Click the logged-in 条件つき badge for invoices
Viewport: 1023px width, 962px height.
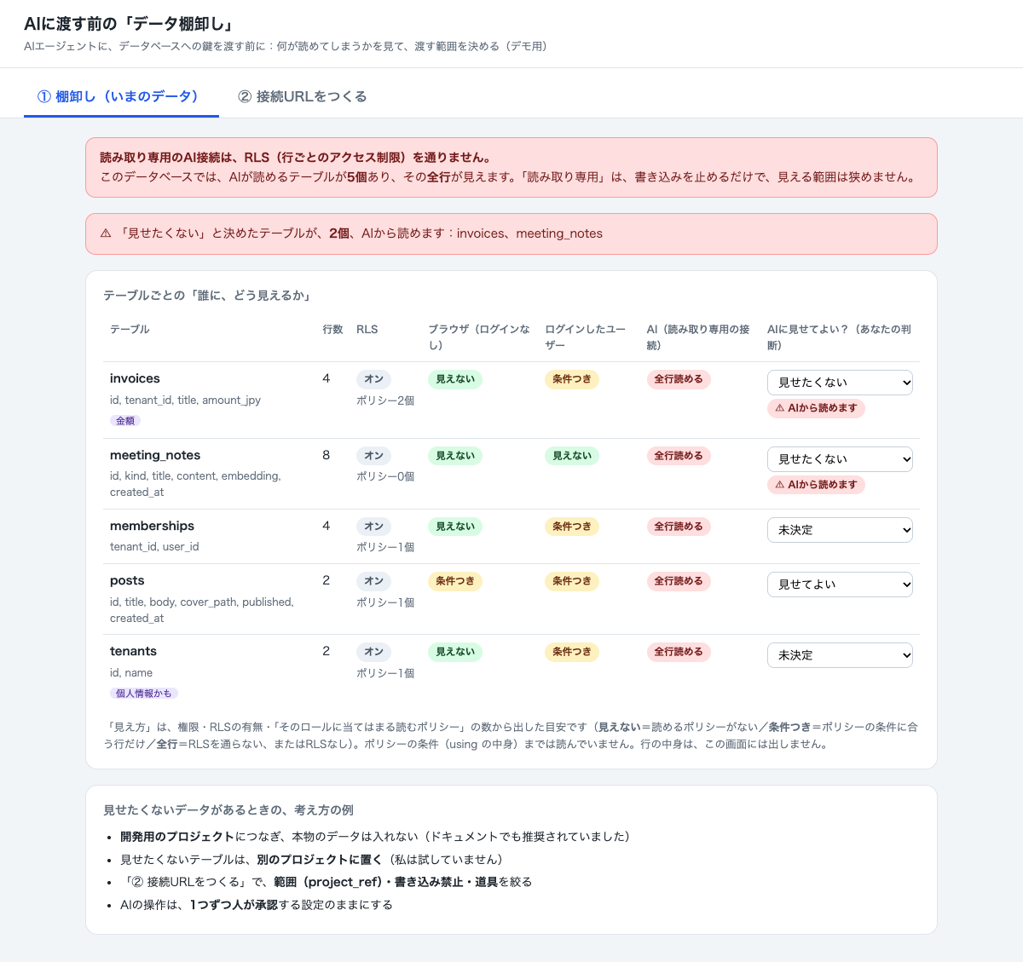point(572,379)
